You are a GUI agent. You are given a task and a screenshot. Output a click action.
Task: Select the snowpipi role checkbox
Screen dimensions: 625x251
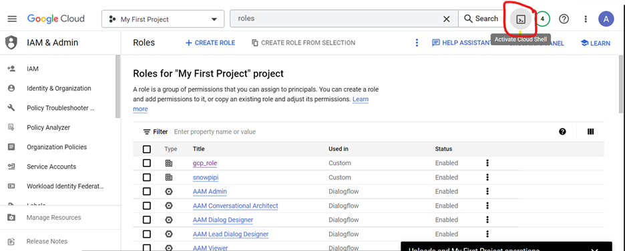(x=147, y=178)
